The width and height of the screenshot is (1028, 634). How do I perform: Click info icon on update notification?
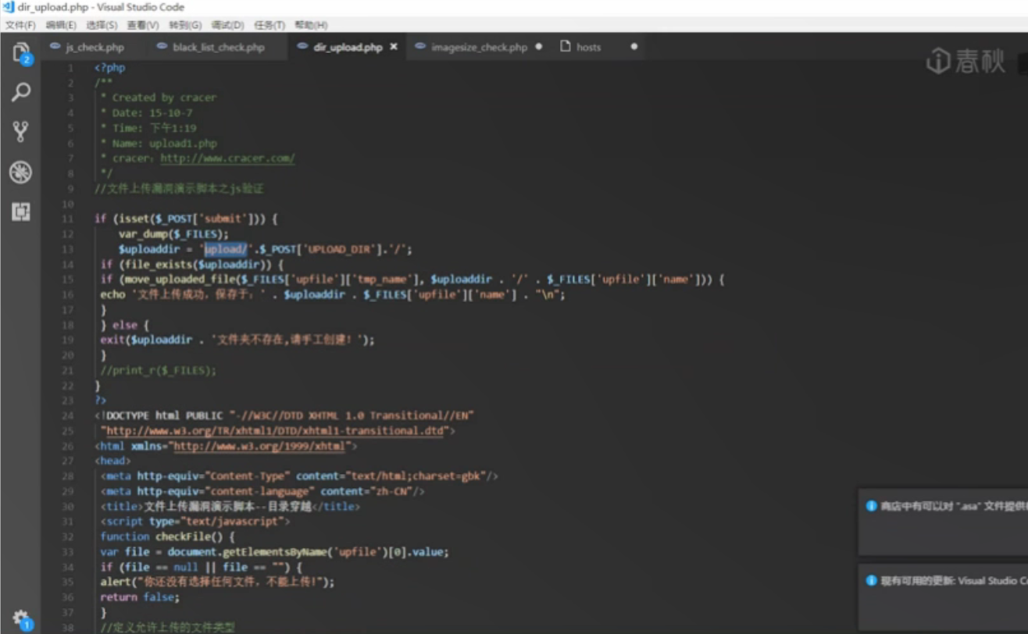pos(871,580)
